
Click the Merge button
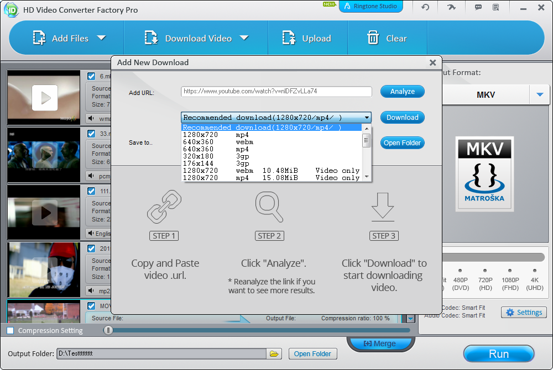(380, 343)
